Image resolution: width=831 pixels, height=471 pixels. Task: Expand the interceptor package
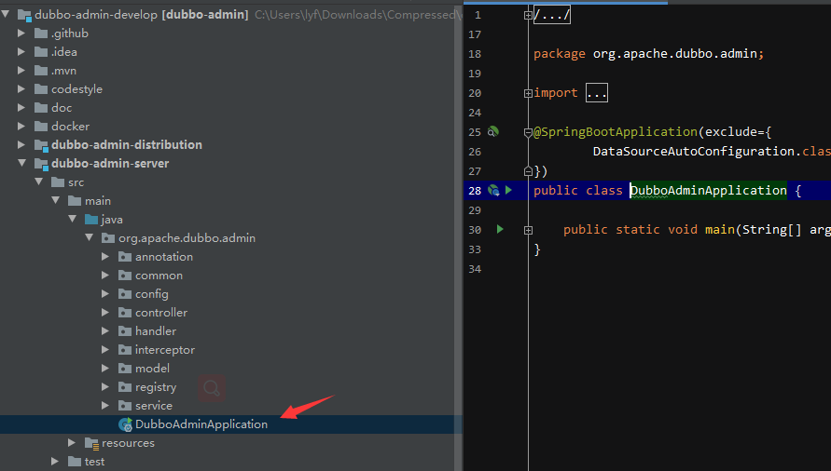(x=105, y=350)
